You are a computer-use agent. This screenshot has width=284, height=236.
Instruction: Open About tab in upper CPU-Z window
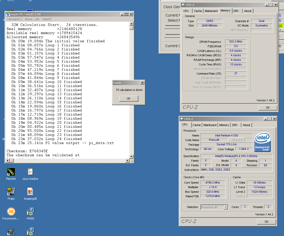pos(248,11)
